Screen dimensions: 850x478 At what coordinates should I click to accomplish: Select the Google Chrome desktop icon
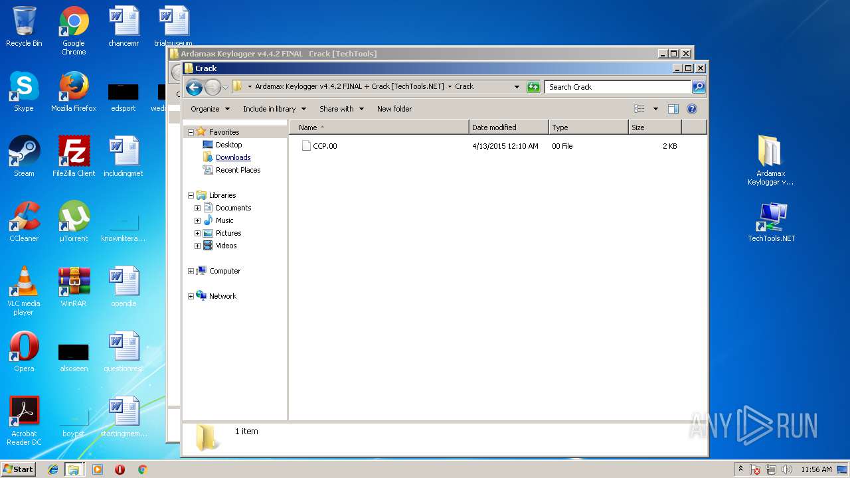74,31
